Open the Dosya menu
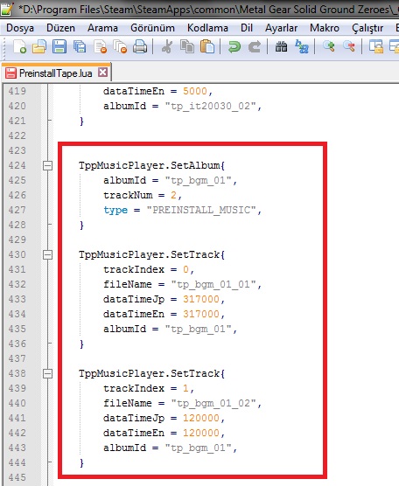 [x=20, y=28]
